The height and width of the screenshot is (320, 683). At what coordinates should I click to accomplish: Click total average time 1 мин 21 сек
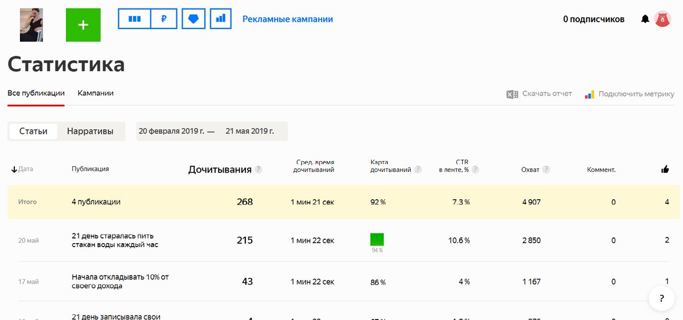tap(312, 202)
